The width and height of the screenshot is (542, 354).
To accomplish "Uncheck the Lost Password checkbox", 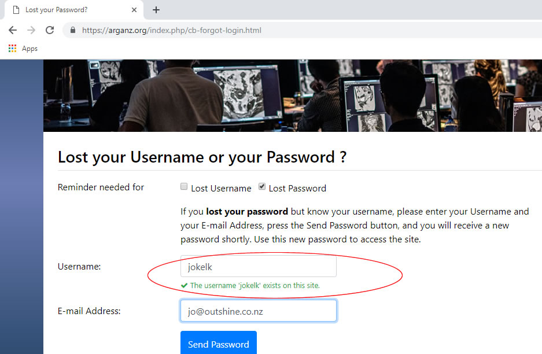I will pos(262,187).
